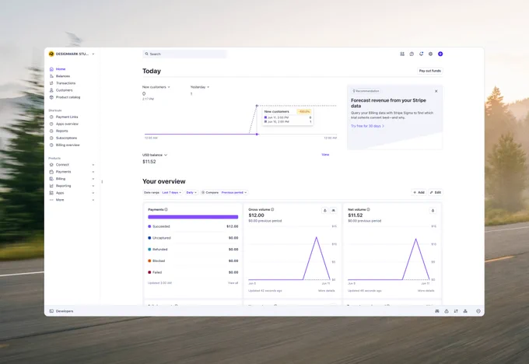529x364 pixels.
Task: Open the apps grid icon in header
Action: point(402,54)
